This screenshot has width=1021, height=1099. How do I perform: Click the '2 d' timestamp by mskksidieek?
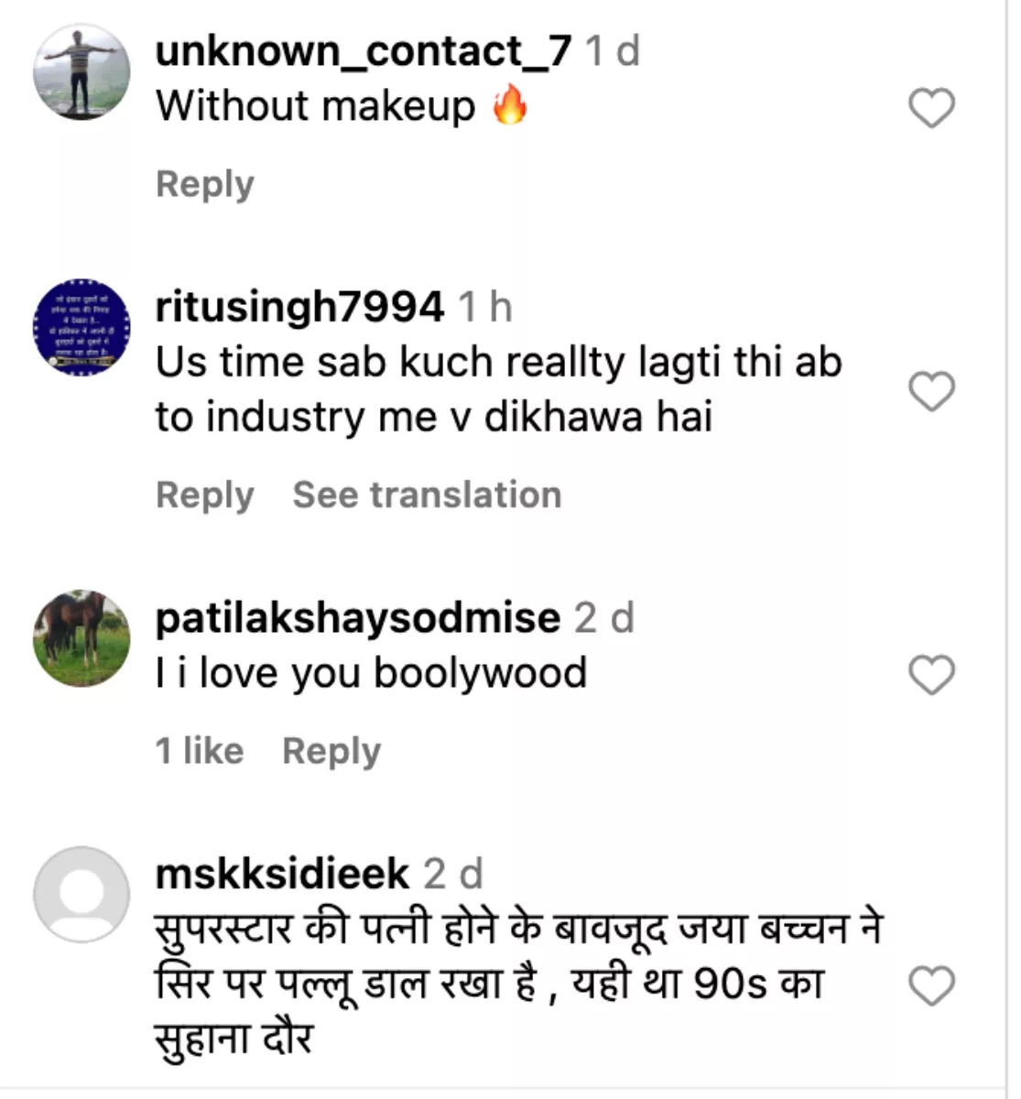452,875
